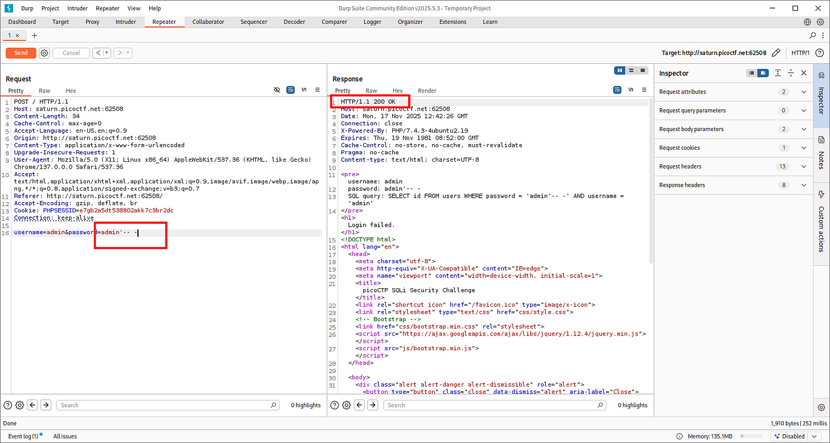This screenshot has height=443, width=830.
Task: Open Repeater tab search magnifier
Action: pyautogui.click(x=813, y=35)
